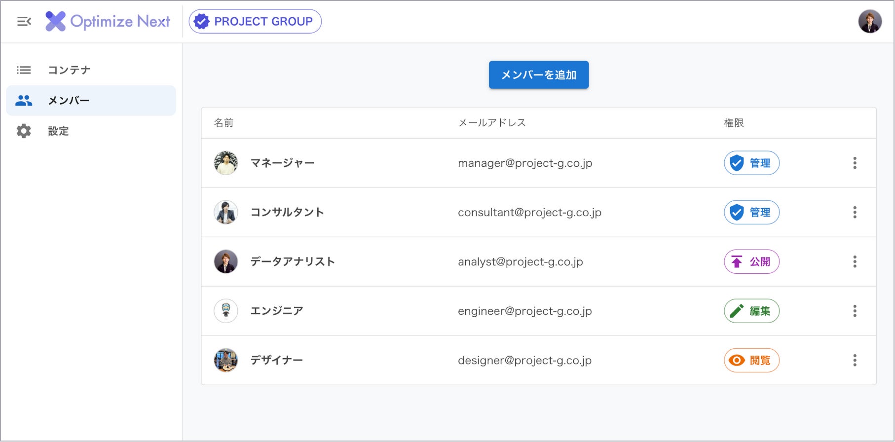Click the エンジニア avatar picture
This screenshot has width=895, height=442.
(x=226, y=311)
